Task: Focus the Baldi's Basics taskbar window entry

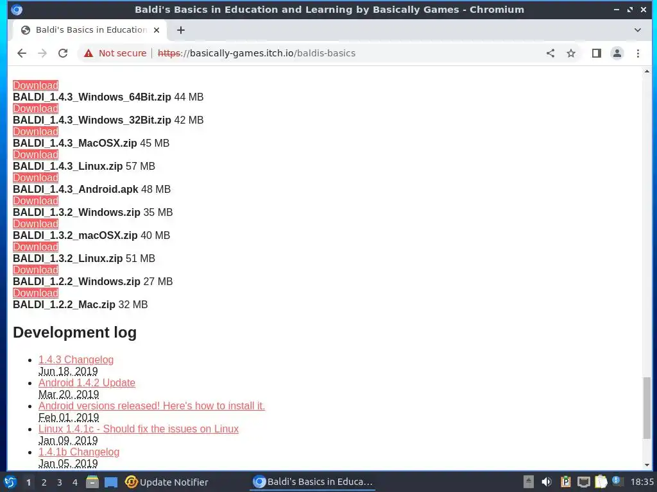Action: click(312, 482)
